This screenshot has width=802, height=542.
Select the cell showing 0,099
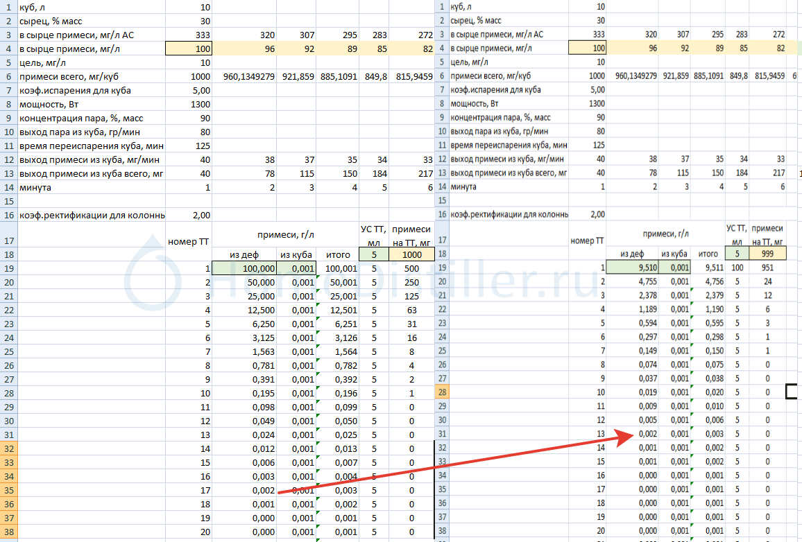point(337,407)
